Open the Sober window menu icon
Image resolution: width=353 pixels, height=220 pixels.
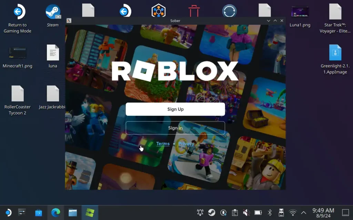click(69, 21)
